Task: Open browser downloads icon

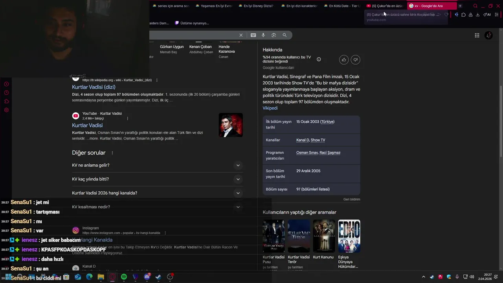Action: 477,15
